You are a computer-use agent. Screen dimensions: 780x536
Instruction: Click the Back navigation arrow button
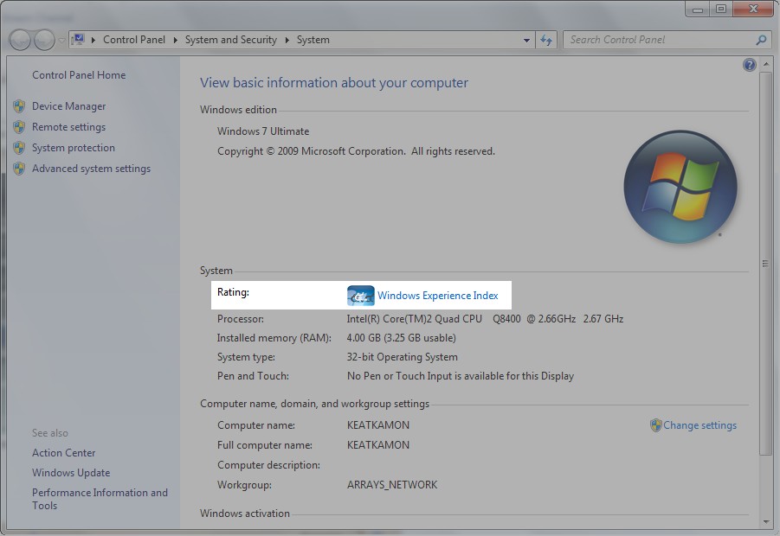click(x=21, y=40)
